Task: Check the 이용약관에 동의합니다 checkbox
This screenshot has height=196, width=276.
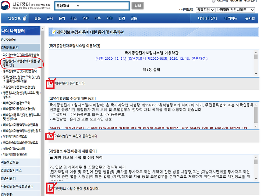Action: [51, 84]
